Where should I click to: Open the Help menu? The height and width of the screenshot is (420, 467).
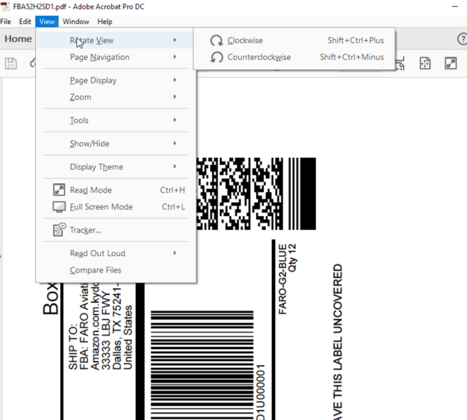coord(105,22)
